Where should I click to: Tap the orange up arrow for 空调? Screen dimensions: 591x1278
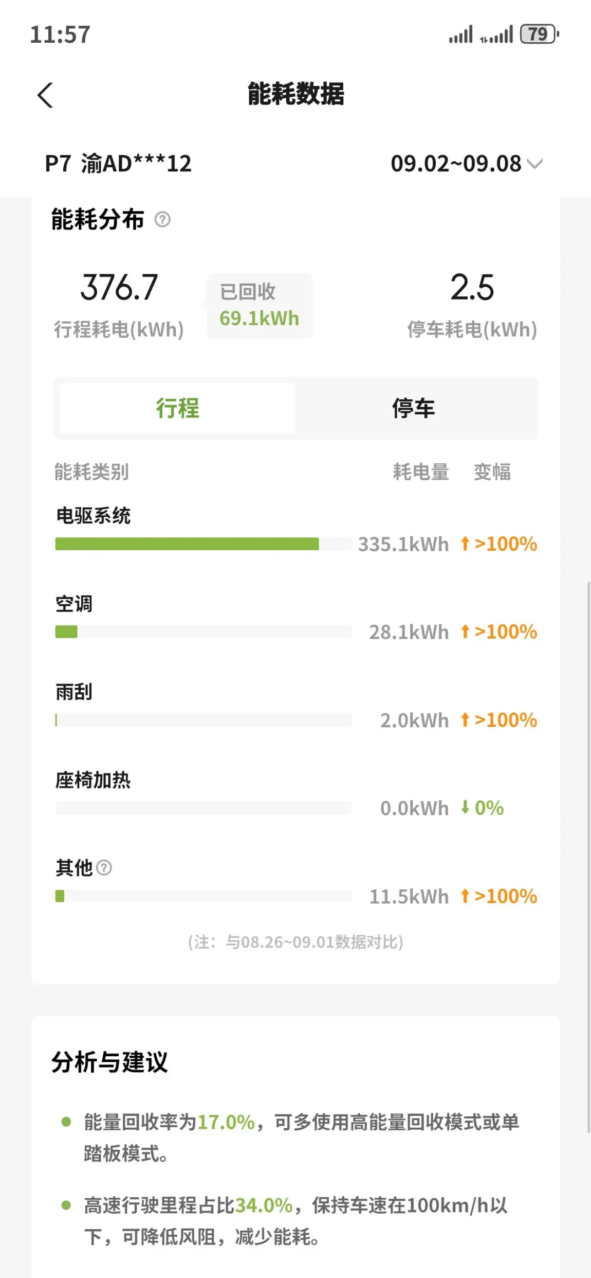pyautogui.click(x=465, y=632)
